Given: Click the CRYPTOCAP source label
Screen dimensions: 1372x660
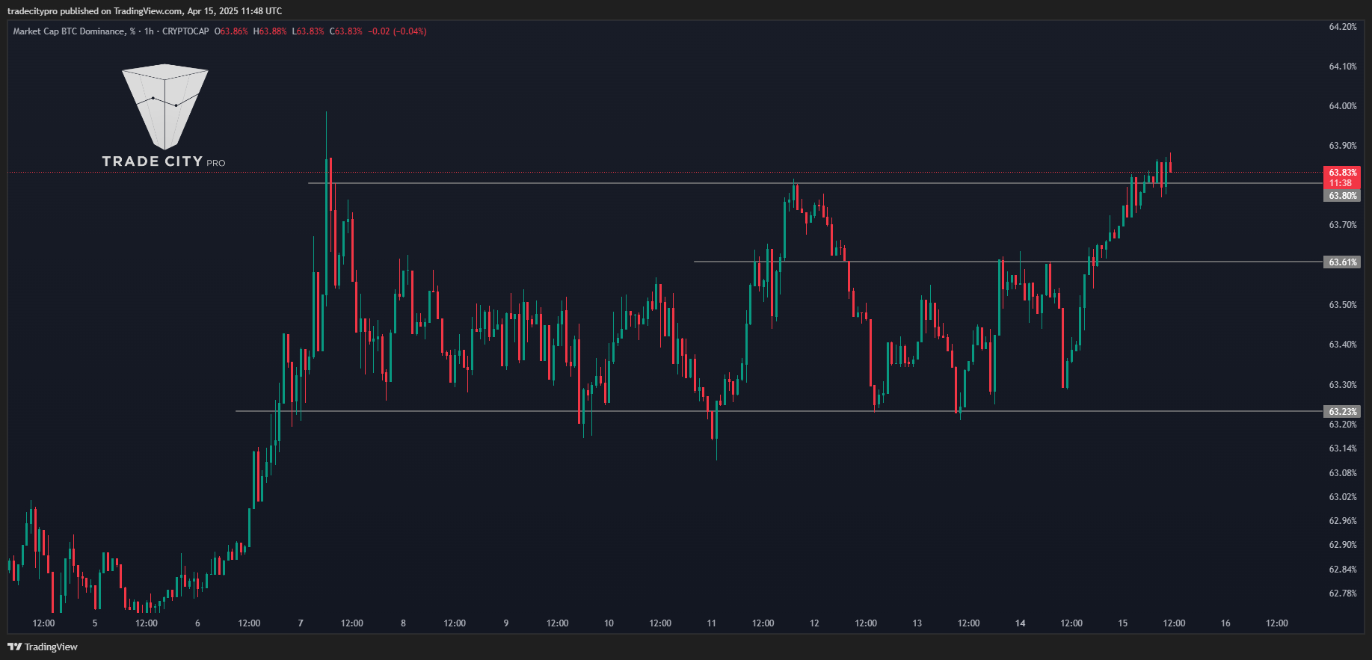Looking at the screenshot, I should click(x=185, y=31).
